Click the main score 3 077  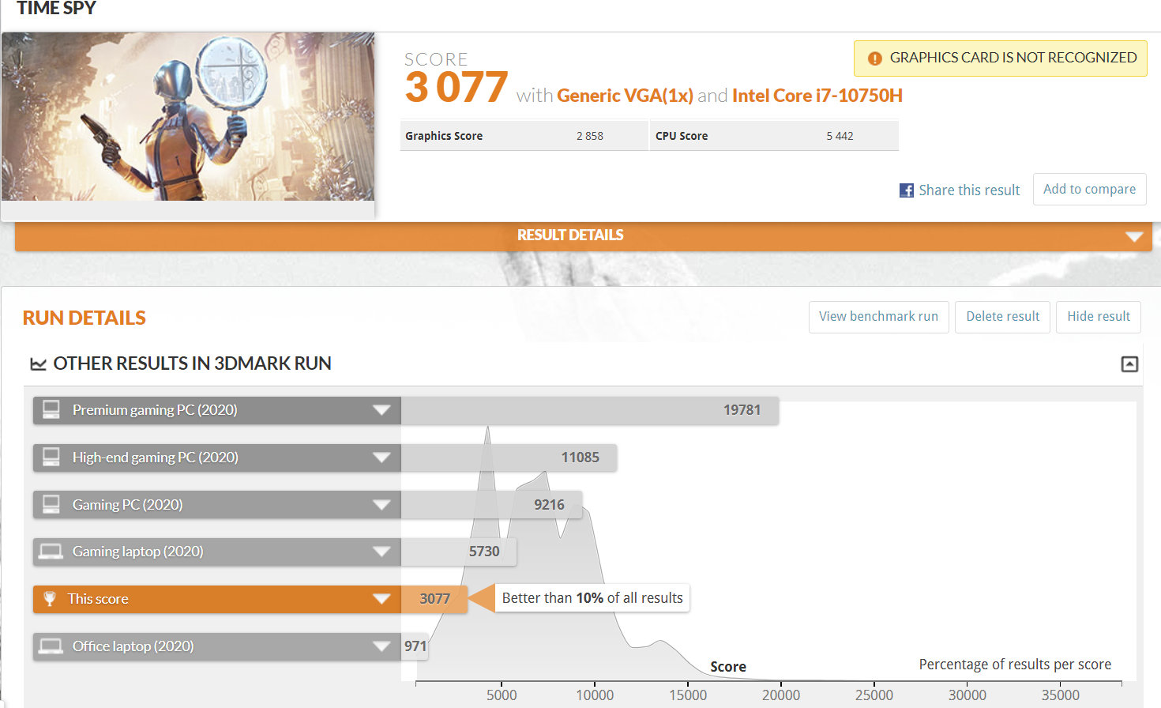tap(457, 88)
